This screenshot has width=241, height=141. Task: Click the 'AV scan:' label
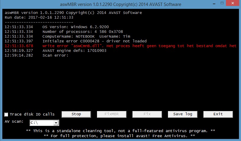point(14,121)
